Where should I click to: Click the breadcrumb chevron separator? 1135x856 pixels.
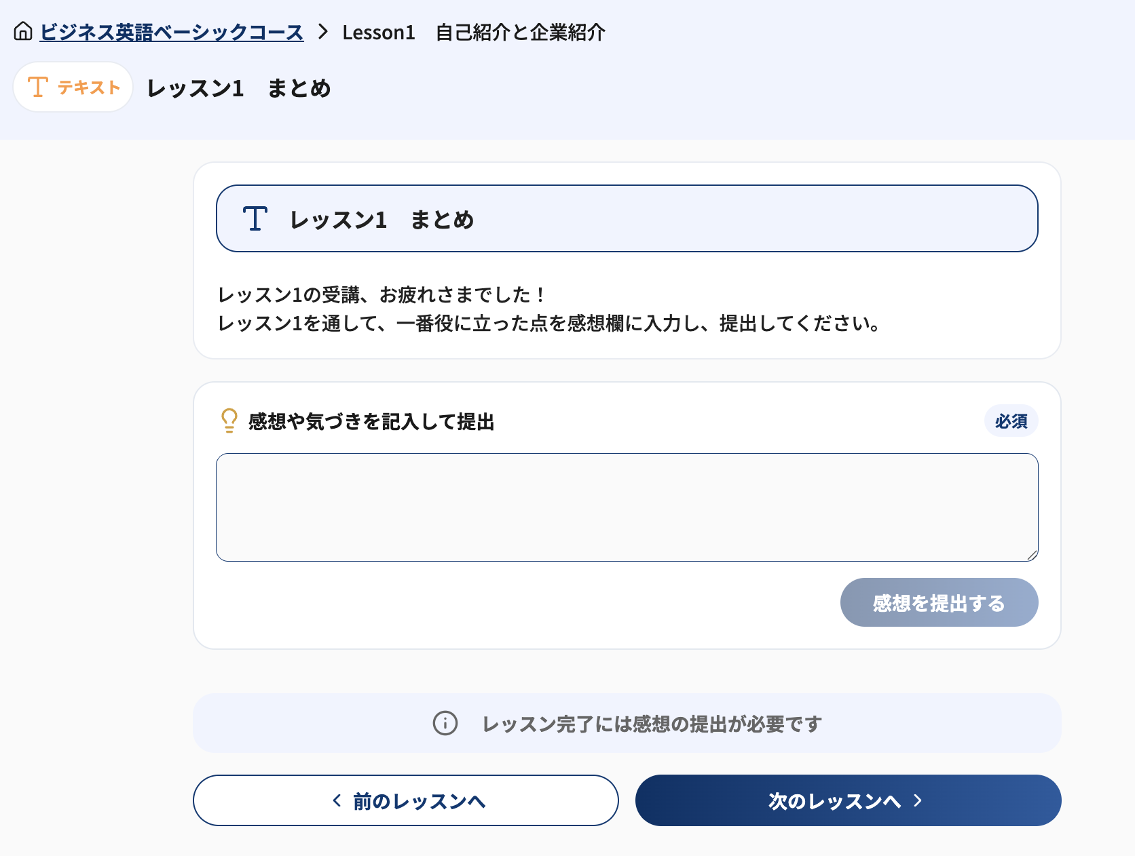click(323, 32)
